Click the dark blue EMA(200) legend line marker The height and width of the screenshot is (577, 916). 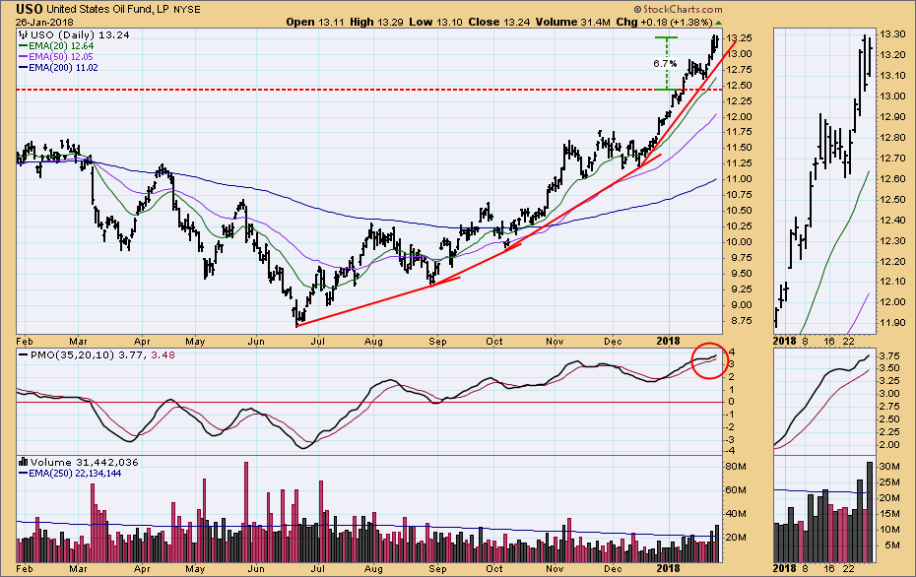click(x=23, y=68)
